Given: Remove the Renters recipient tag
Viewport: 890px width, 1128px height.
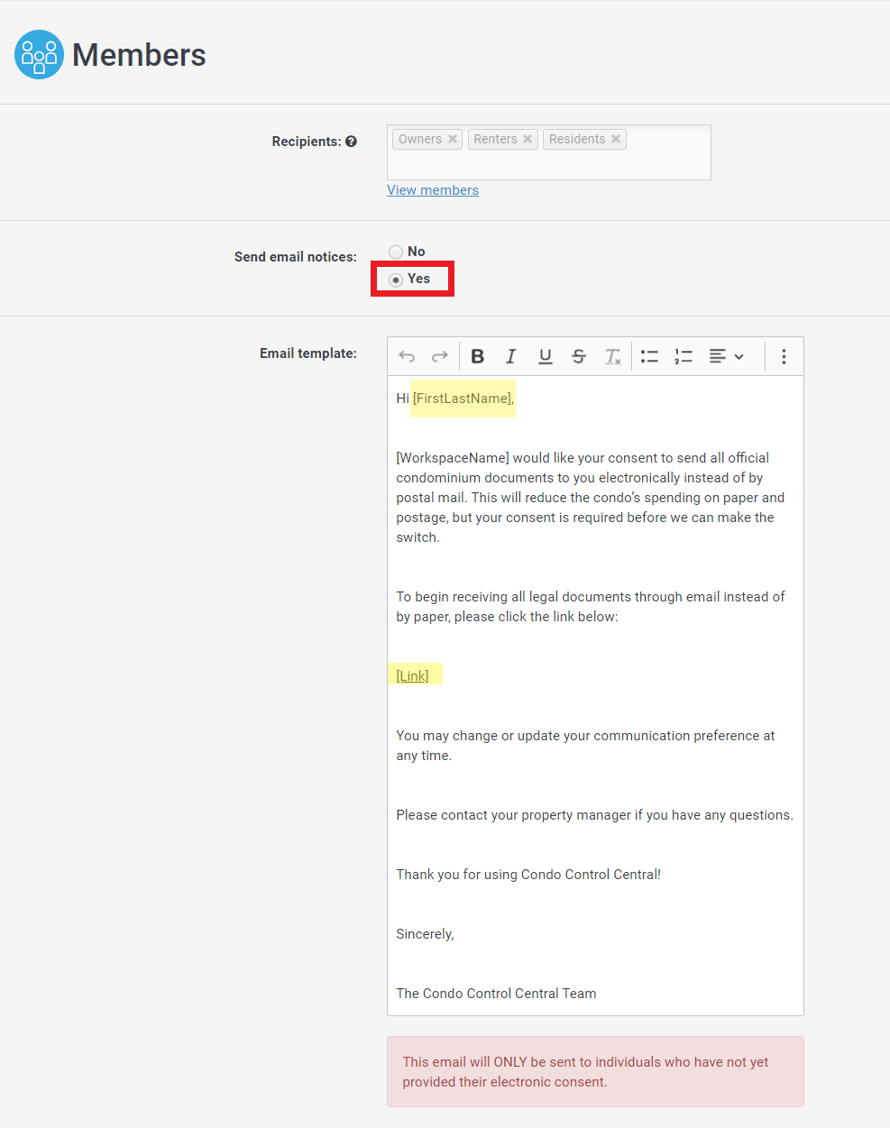Looking at the screenshot, I should tap(528, 138).
